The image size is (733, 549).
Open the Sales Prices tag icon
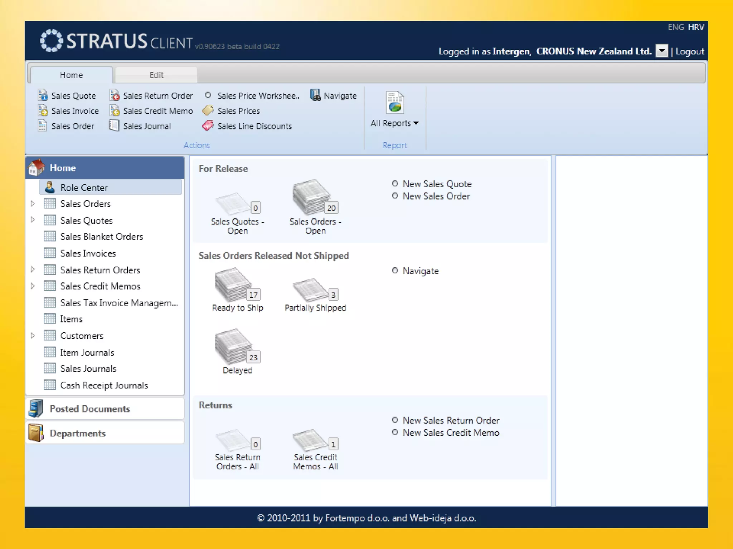[x=208, y=110]
